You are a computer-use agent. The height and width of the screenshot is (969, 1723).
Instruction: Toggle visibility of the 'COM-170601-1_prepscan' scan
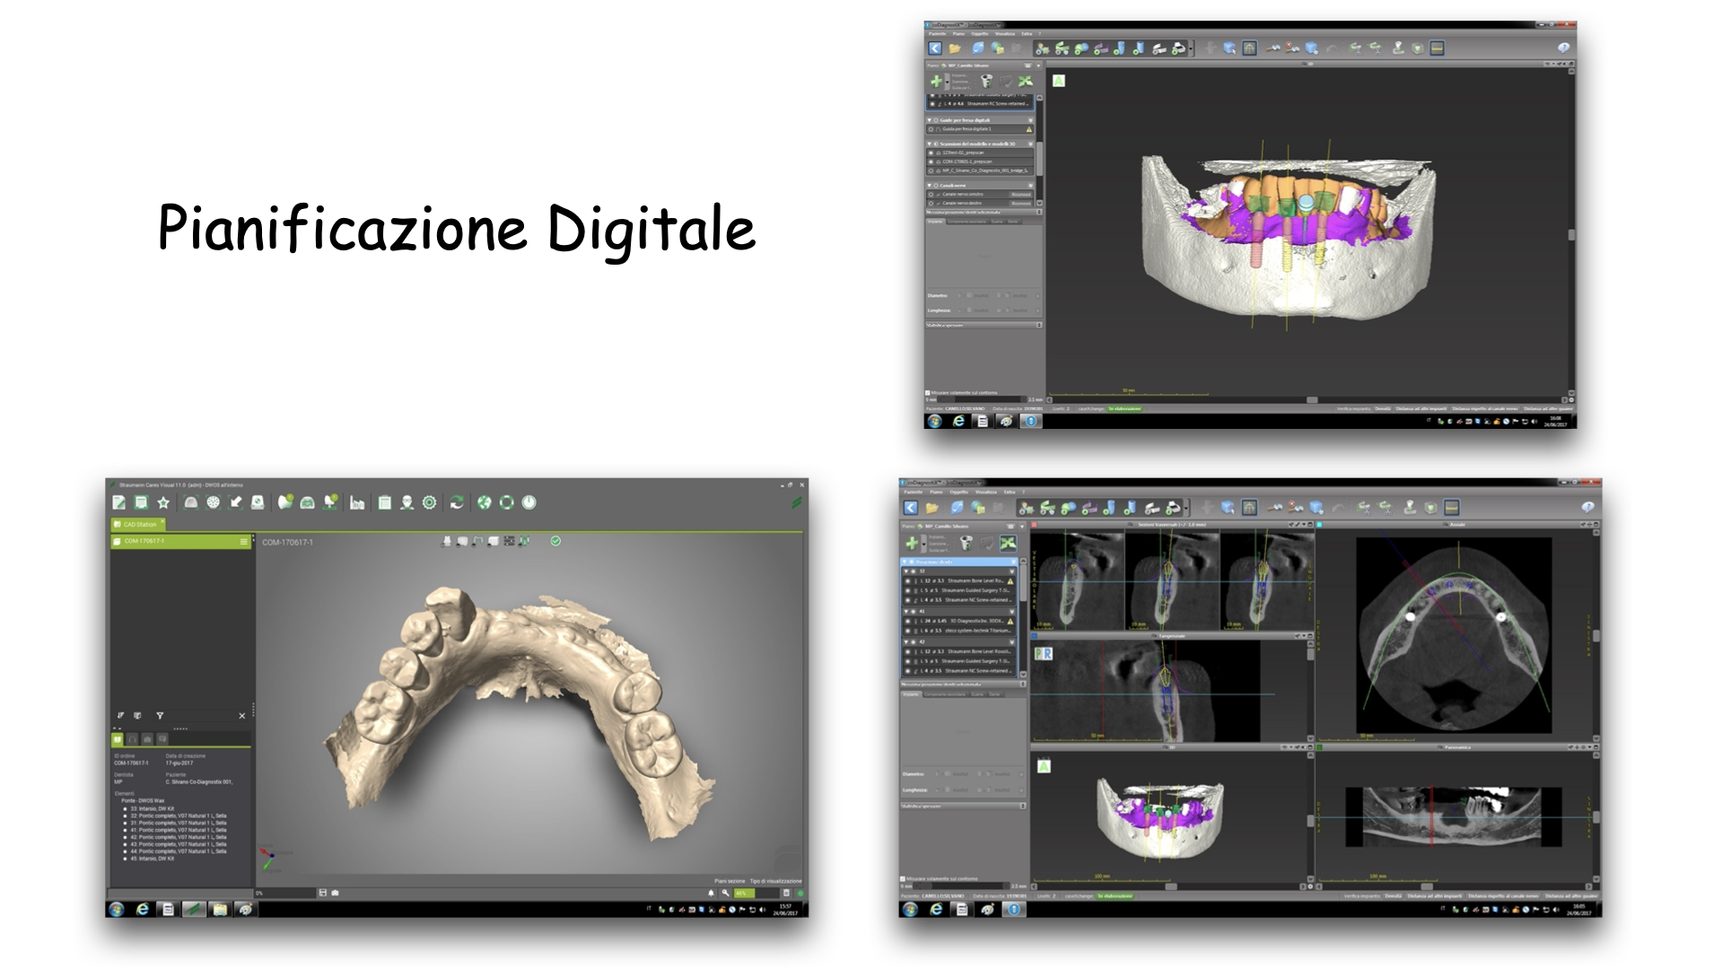(931, 161)
